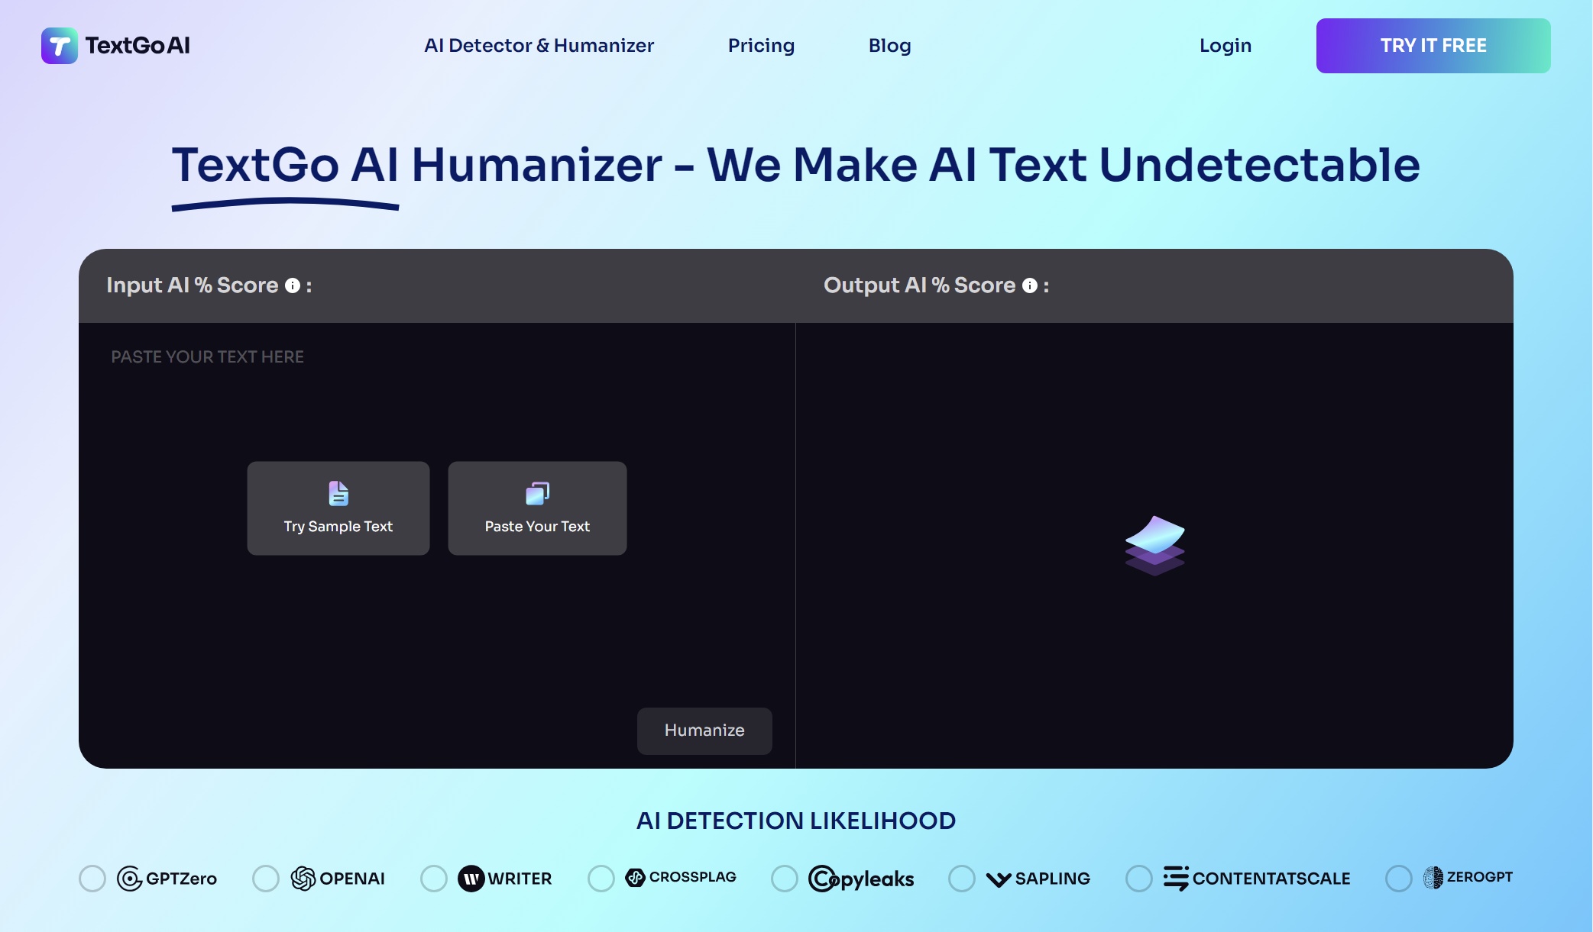Click the TRY IT FREE button
This screenshot has width=1593, height=932.
[1433, 46]
